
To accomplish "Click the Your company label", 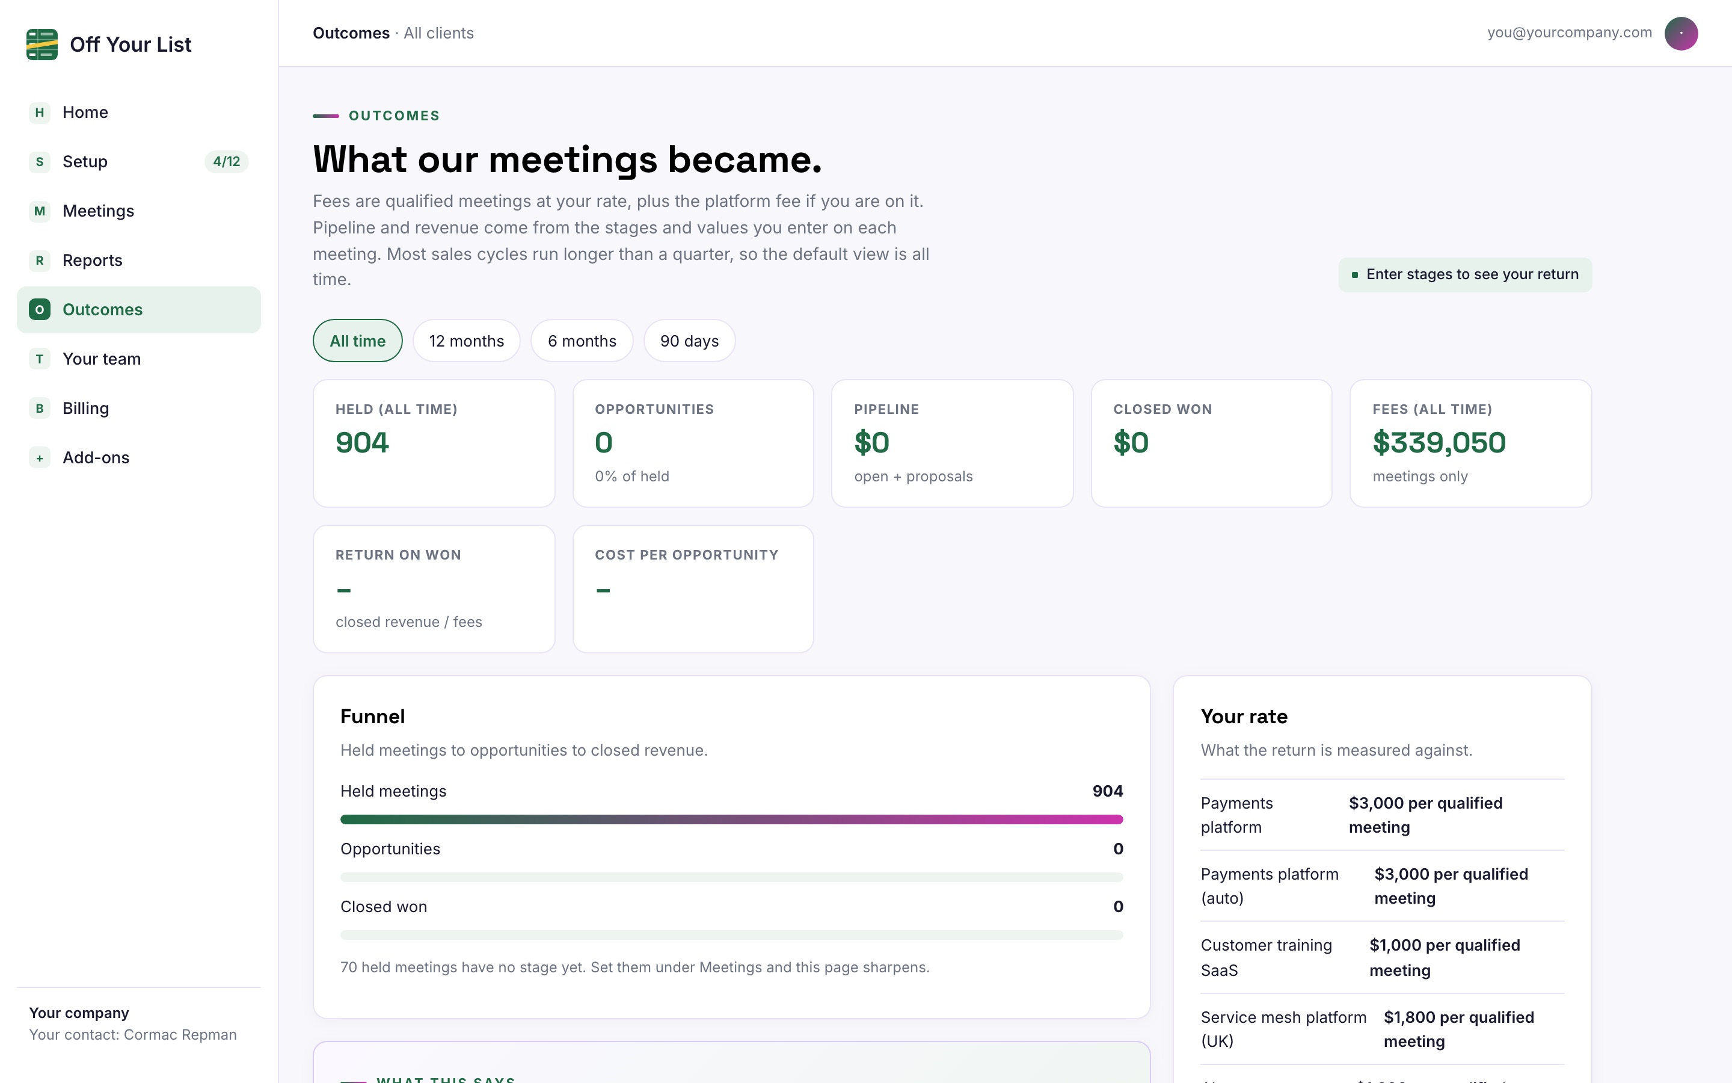I will tap(79, 1014).
